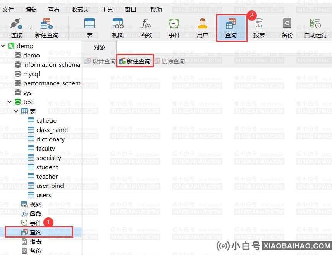Screen dimensions: 332x255
Task: Click the 备份 icon in tree
Action: pyautogui.click(x=24, y=251)
